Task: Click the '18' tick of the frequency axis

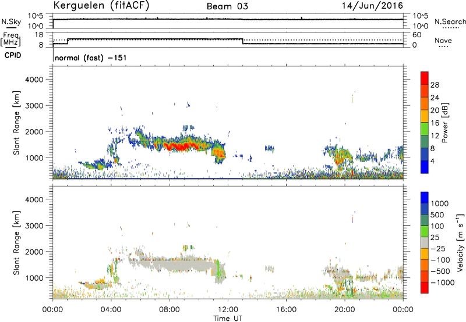Action: tap(39, 35)
